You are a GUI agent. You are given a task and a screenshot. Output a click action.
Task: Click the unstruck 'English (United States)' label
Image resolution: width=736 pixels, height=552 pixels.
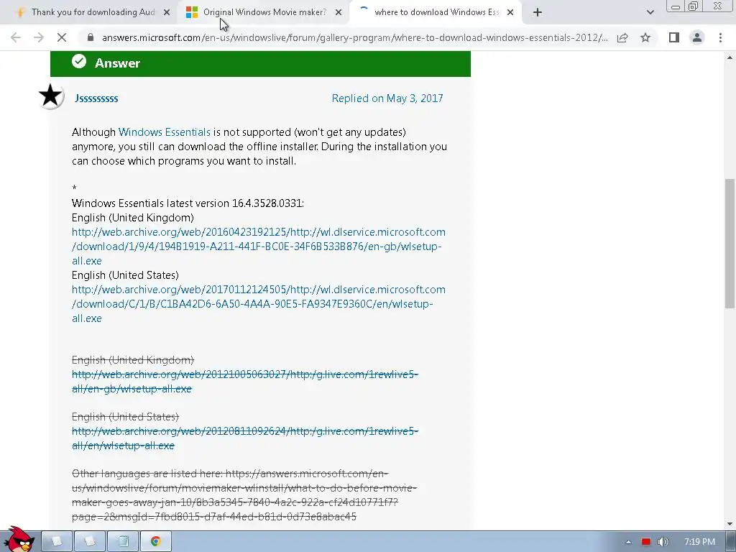125,275
